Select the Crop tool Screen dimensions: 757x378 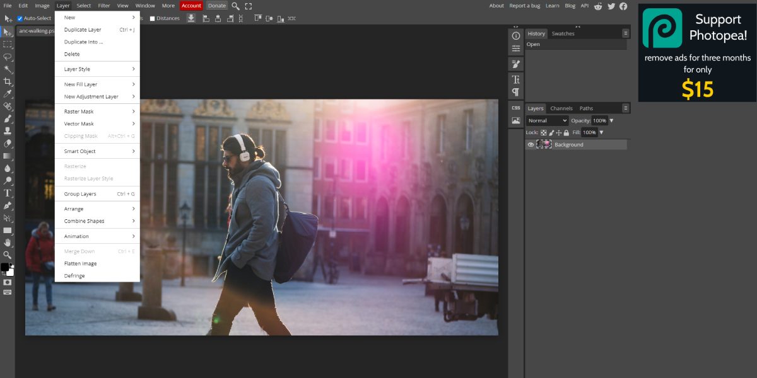click(8, 82)
